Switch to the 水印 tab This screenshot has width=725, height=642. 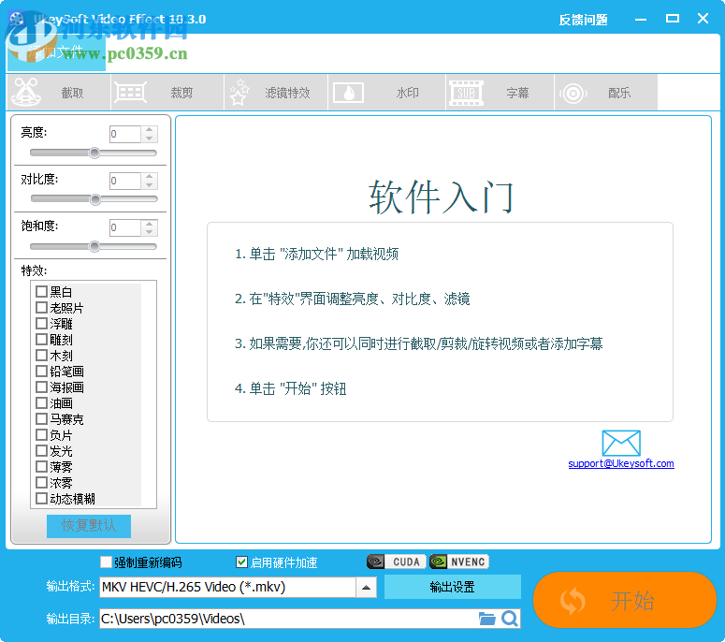pos(387,93)
